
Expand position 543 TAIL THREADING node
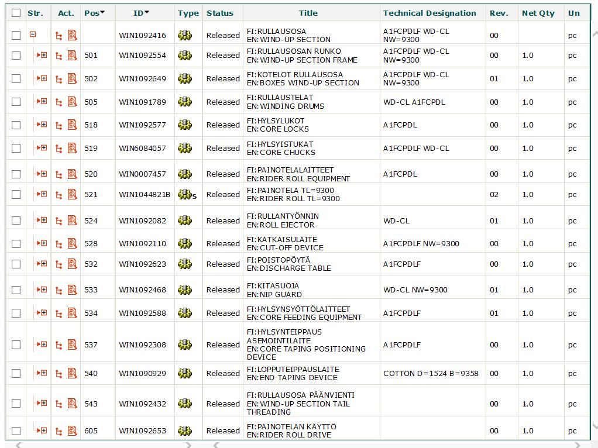point(44,402)
